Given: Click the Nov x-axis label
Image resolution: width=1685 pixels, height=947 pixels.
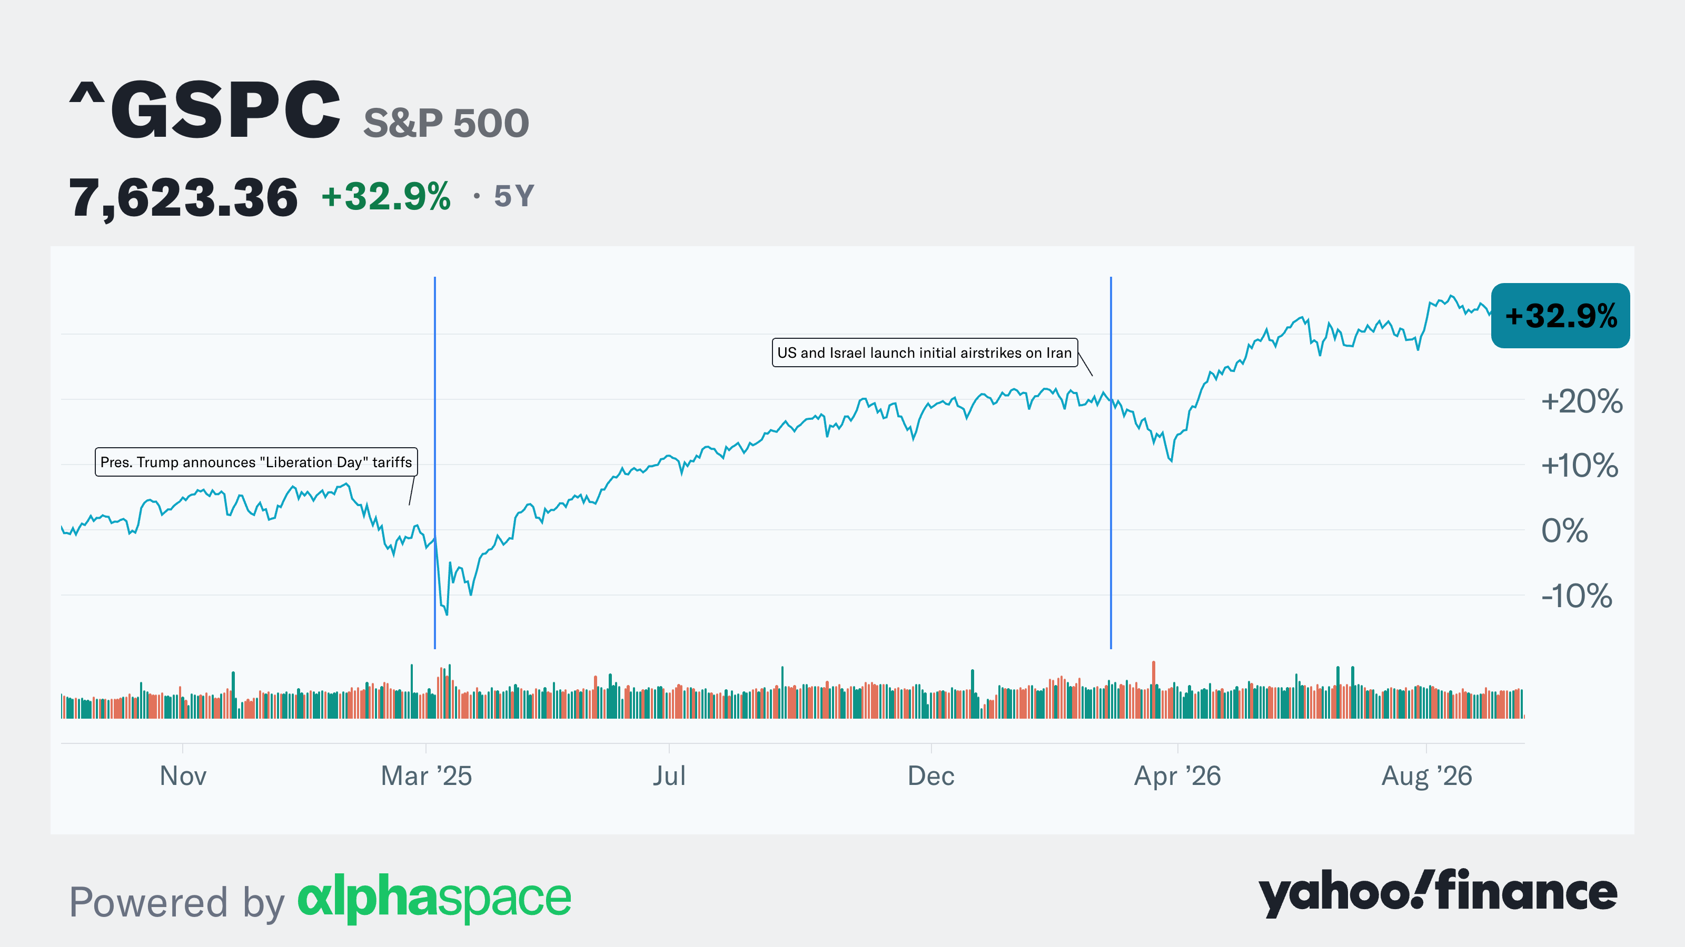Looking at the screenshot, I should (x=183, y=776).
